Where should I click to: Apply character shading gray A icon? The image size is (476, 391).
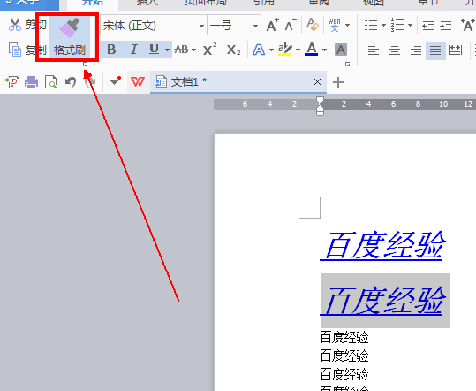pyautogui.click(x=341, y=50)
